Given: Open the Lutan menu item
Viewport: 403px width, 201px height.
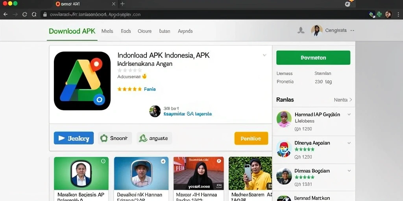Looking at the screenshot, I should [165, 31].
